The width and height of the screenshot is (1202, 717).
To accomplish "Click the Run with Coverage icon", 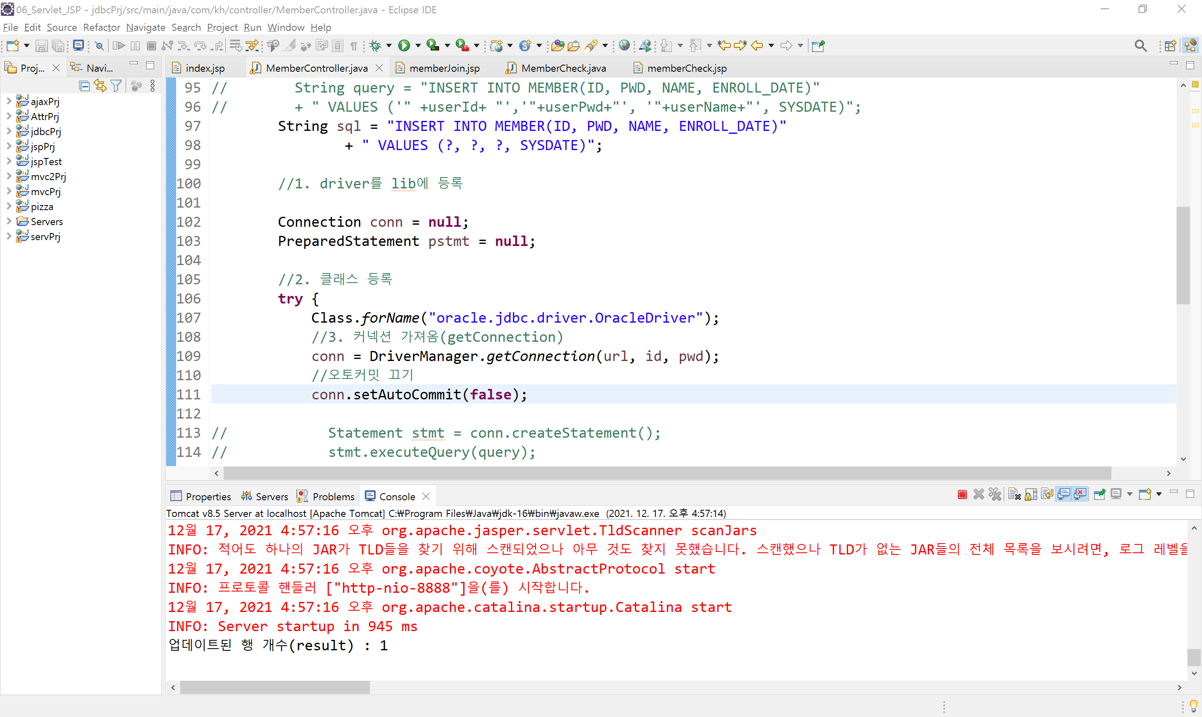I will (x=432, y=46).
